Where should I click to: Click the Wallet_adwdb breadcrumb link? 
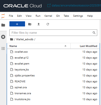pos(25,39)
